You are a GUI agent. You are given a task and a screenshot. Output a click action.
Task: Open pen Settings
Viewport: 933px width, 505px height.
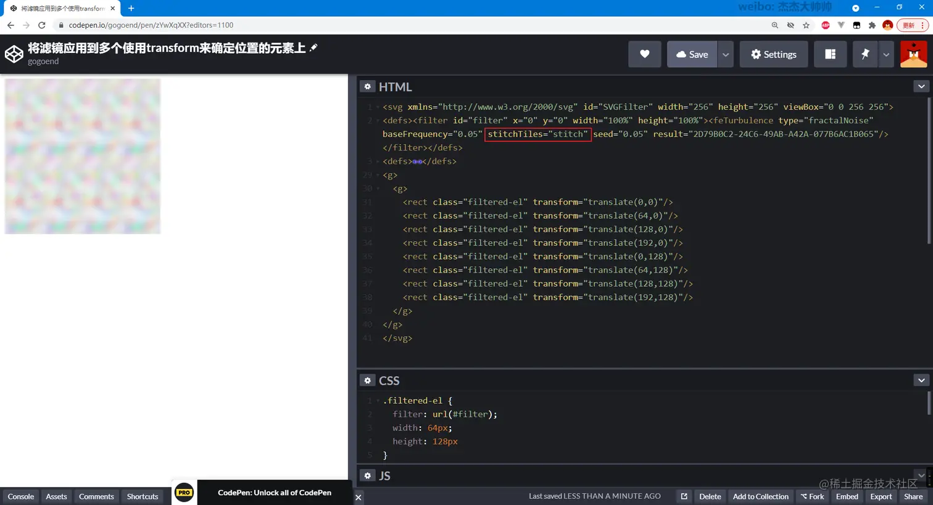[774, 54]
